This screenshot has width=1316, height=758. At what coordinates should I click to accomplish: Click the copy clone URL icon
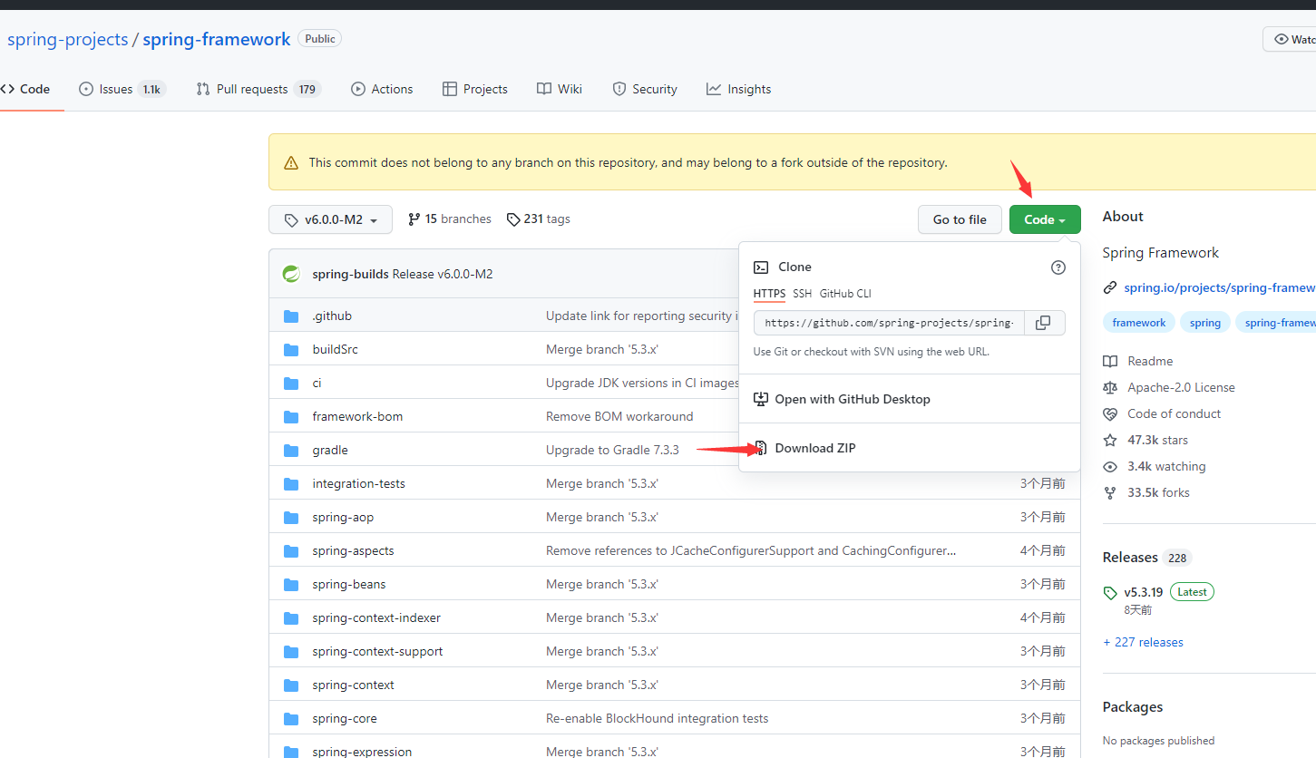click(x=1044, y=323)
